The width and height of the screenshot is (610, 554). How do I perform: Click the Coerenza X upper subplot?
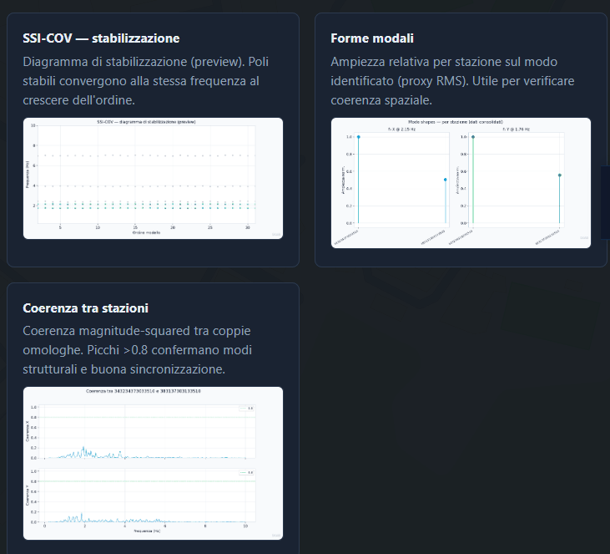147,432
